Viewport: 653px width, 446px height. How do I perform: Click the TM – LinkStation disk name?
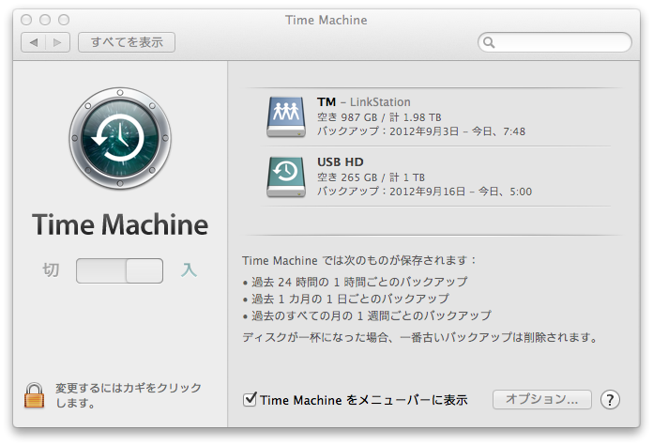364,102
